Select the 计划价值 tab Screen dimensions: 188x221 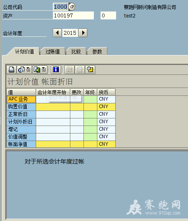pyautogui.click(x=25, y=51)
